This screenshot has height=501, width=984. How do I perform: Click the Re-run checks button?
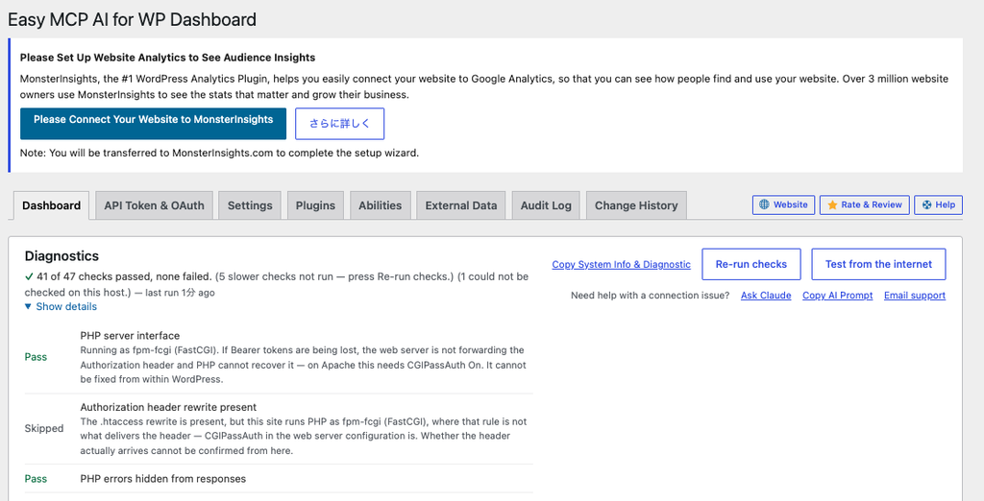click(751, 264)
